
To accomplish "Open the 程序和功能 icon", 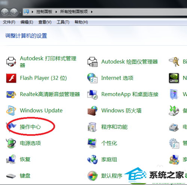I will [92, 127].
